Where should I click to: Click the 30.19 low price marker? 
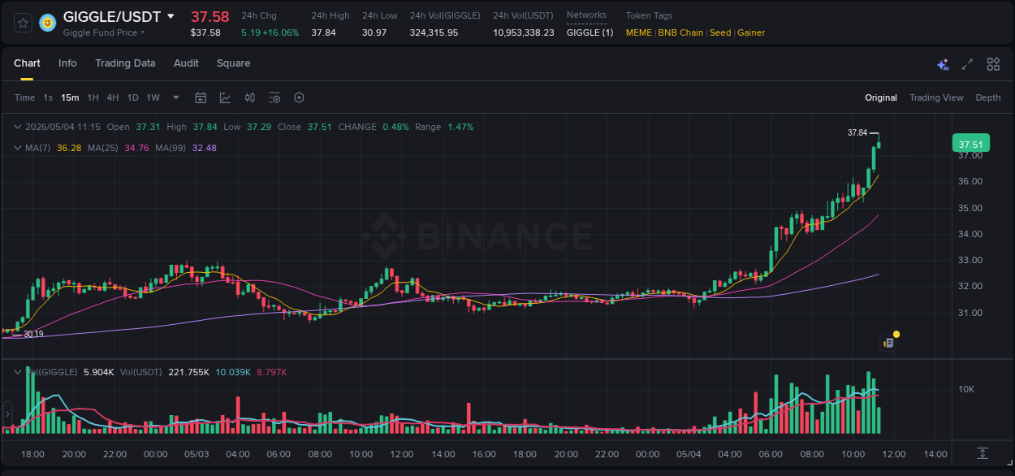(33, 334)
